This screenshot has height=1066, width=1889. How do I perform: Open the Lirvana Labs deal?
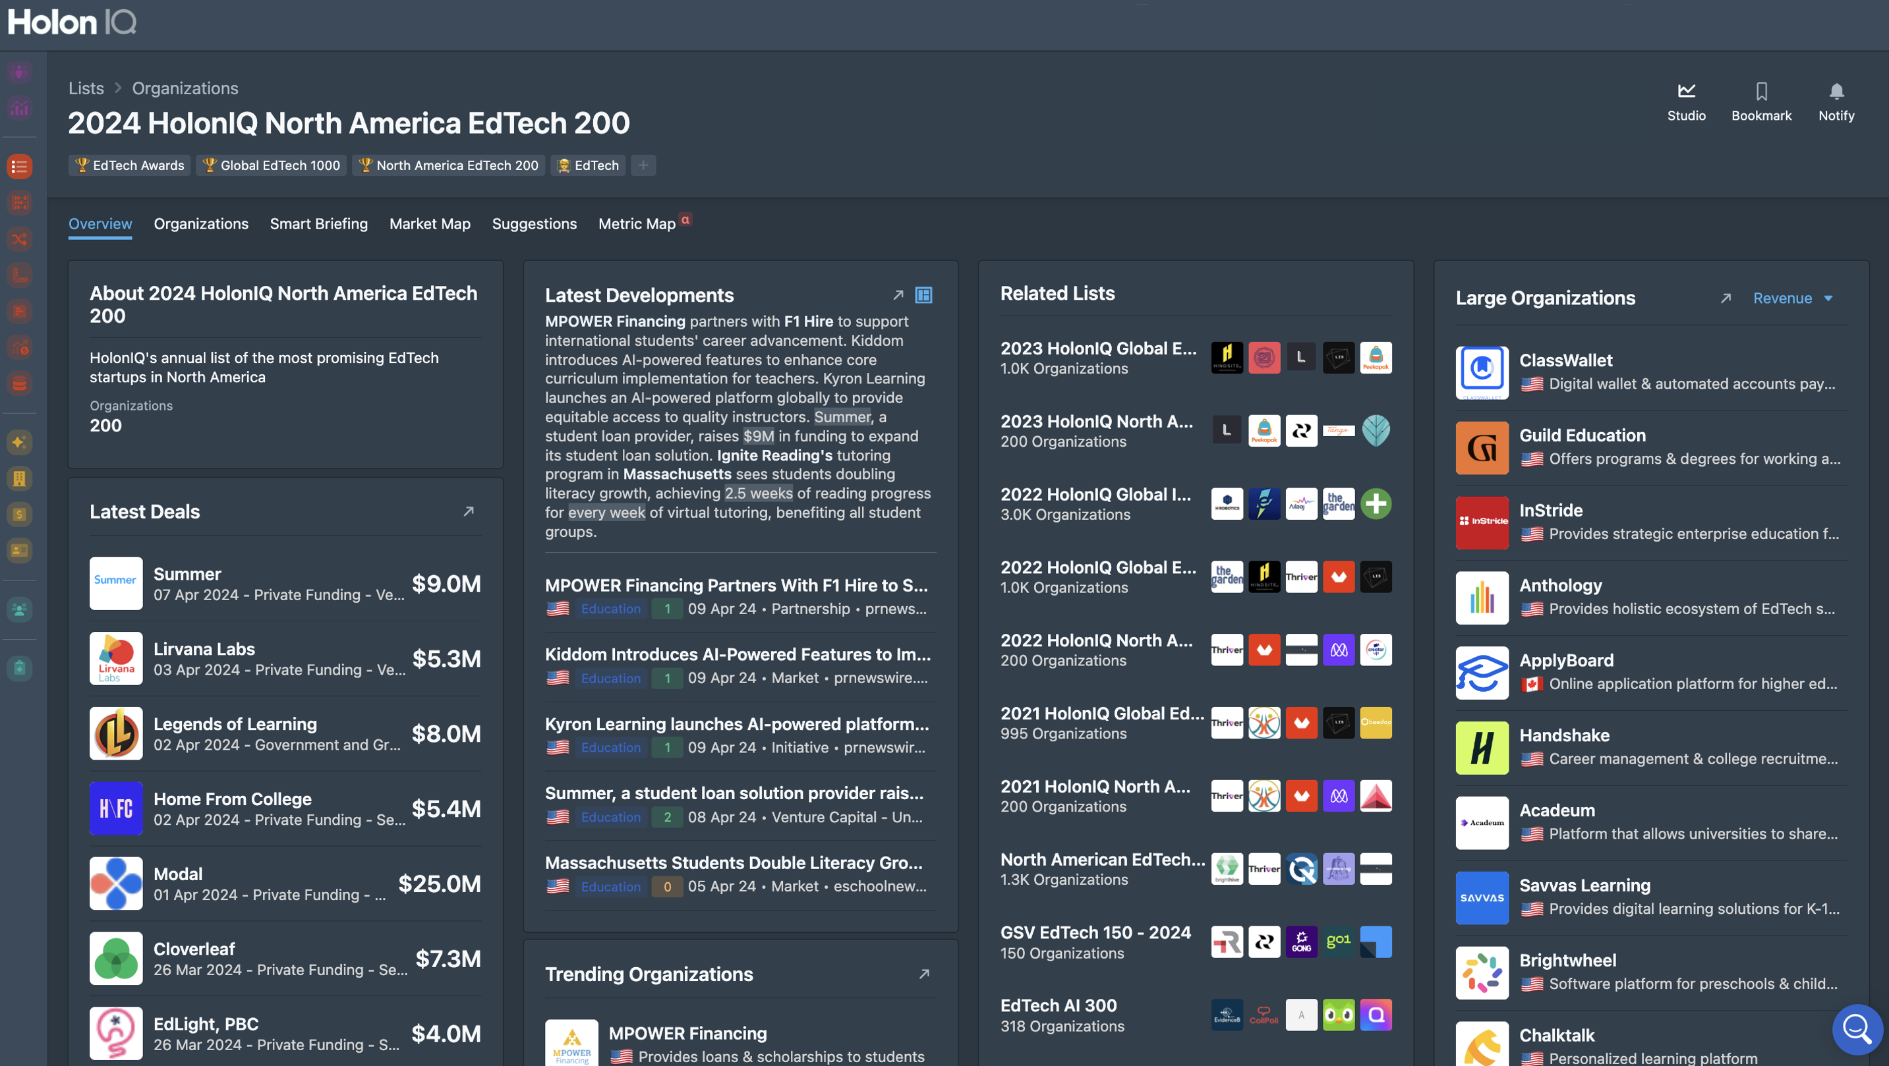pyautogui.click(x=285, y=658)
